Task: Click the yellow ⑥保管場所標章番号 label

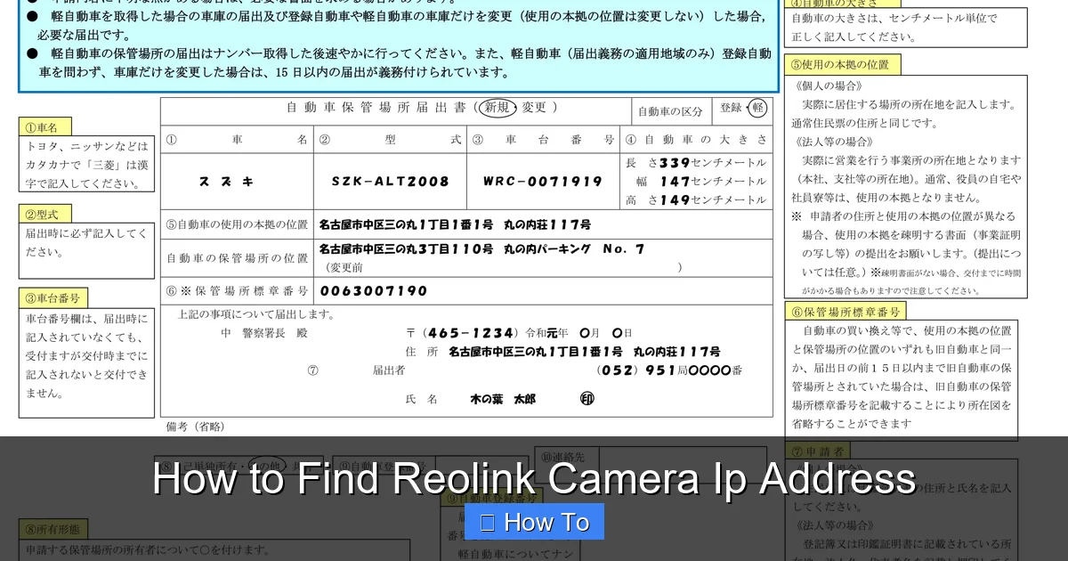Action: (845, 311)
